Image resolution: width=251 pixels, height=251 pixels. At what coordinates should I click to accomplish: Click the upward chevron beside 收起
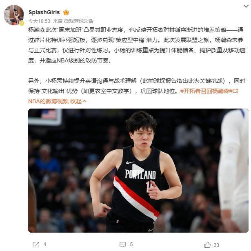(x=84, y=101)
